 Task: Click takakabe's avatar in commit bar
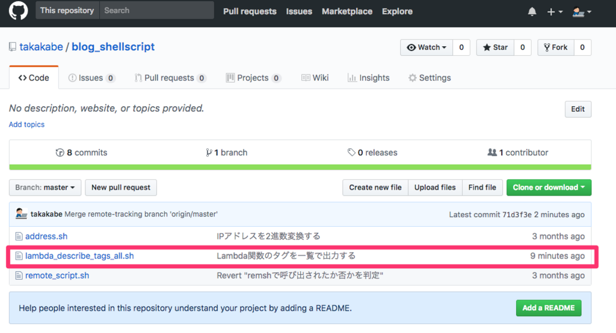(x=21, y=214)
